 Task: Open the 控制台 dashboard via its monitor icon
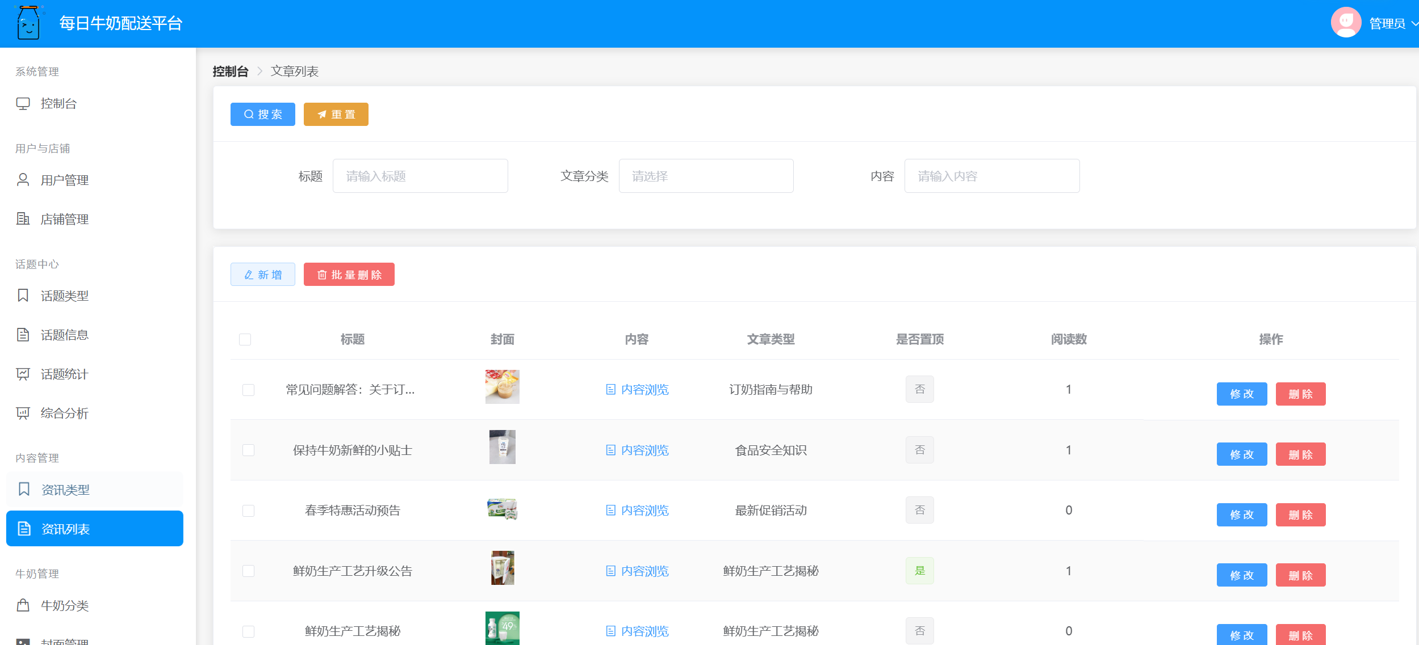click(23, 103)
